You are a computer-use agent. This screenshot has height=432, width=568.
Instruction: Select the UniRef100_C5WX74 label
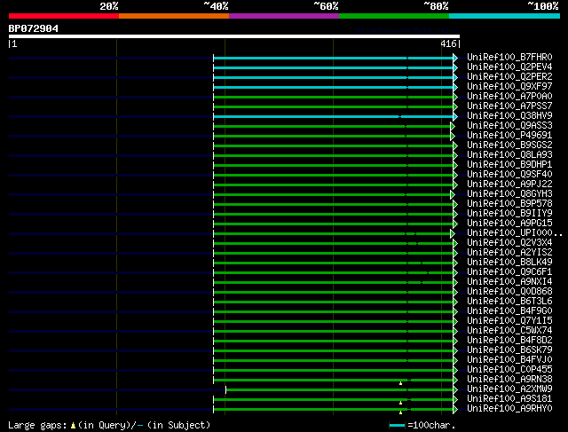509,331
